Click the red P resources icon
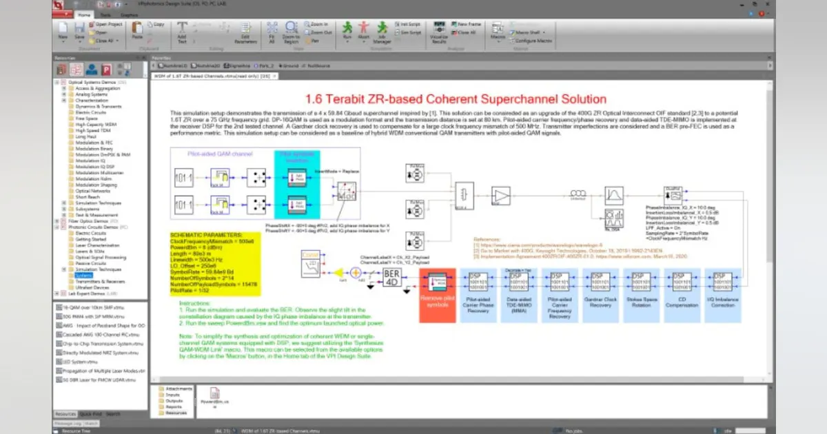This screenshot has height=434, width=827. coord(108,70)
